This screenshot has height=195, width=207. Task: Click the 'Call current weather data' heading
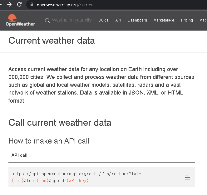tap(60, 123)
